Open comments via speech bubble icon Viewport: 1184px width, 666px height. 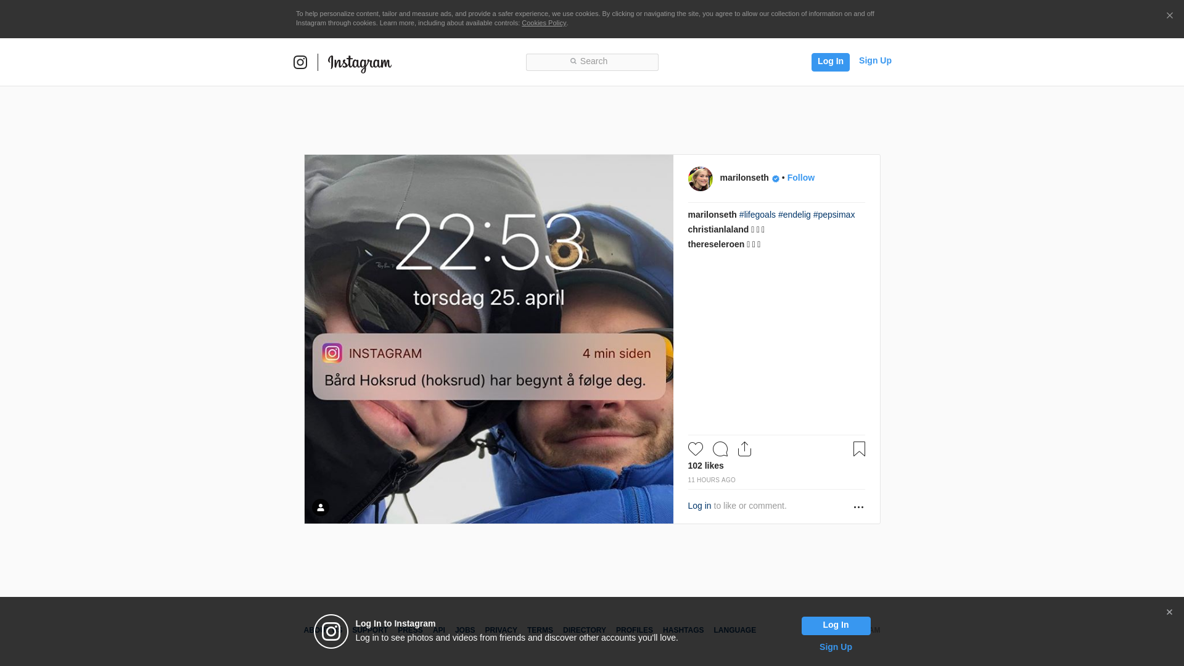click(x=720, y=449)
